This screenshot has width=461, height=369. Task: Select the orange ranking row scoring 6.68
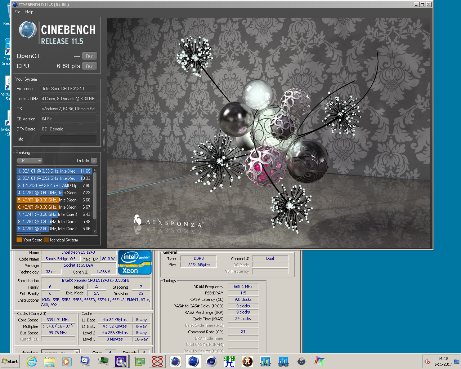54,200
